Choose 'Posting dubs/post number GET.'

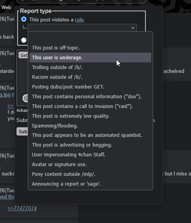(90, 87)
